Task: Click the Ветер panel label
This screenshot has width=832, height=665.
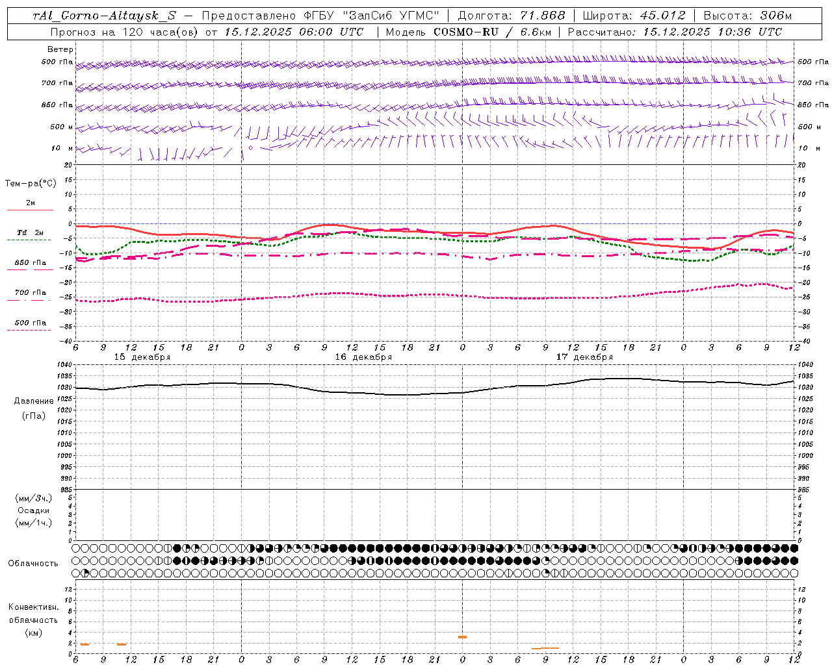Action: (60, 49)
